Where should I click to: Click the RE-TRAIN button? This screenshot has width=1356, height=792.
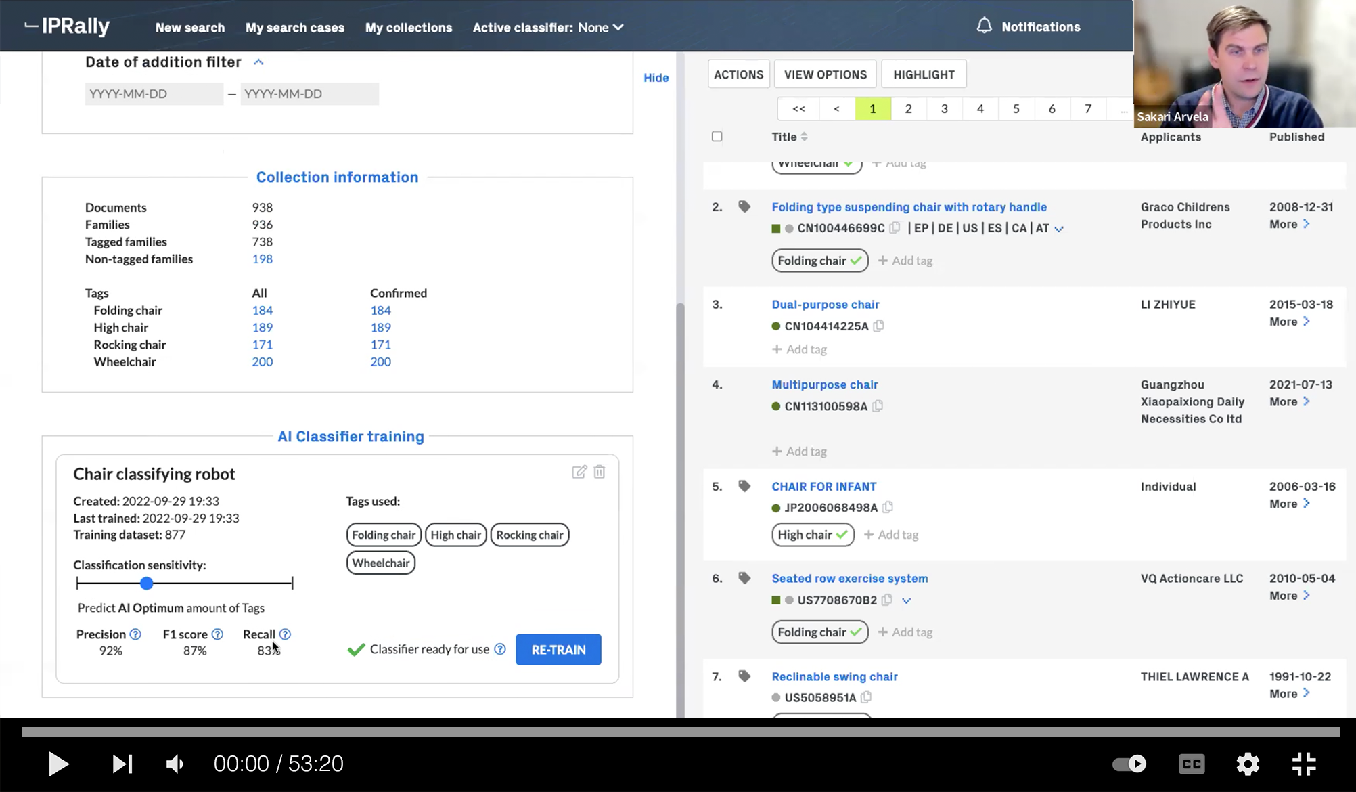pyautogui.click(x=558, y=649)
